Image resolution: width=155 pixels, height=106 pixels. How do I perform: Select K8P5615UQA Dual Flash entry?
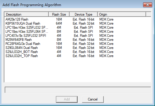(23, 23)
